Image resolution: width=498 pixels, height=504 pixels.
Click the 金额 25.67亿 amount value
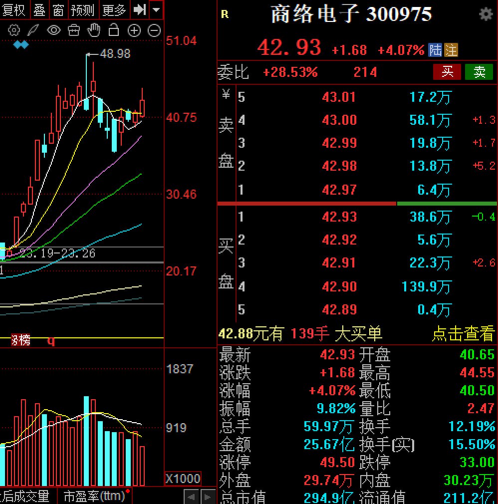tap(329, 445)
